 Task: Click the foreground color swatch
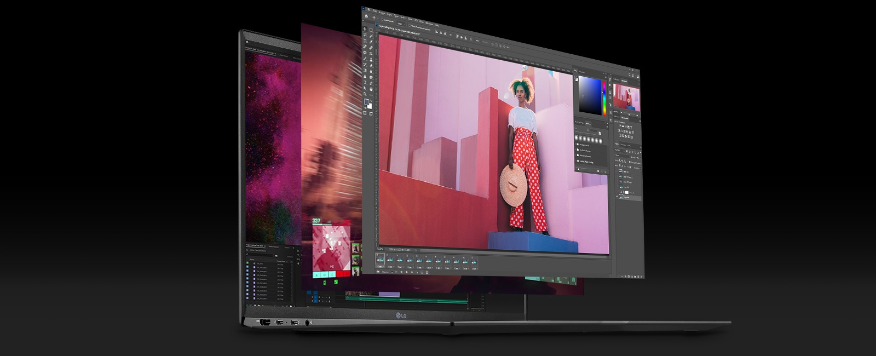coord(367,101)
